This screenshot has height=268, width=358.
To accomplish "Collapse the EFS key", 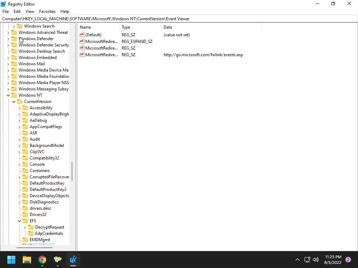I will (x=20, y=221).
